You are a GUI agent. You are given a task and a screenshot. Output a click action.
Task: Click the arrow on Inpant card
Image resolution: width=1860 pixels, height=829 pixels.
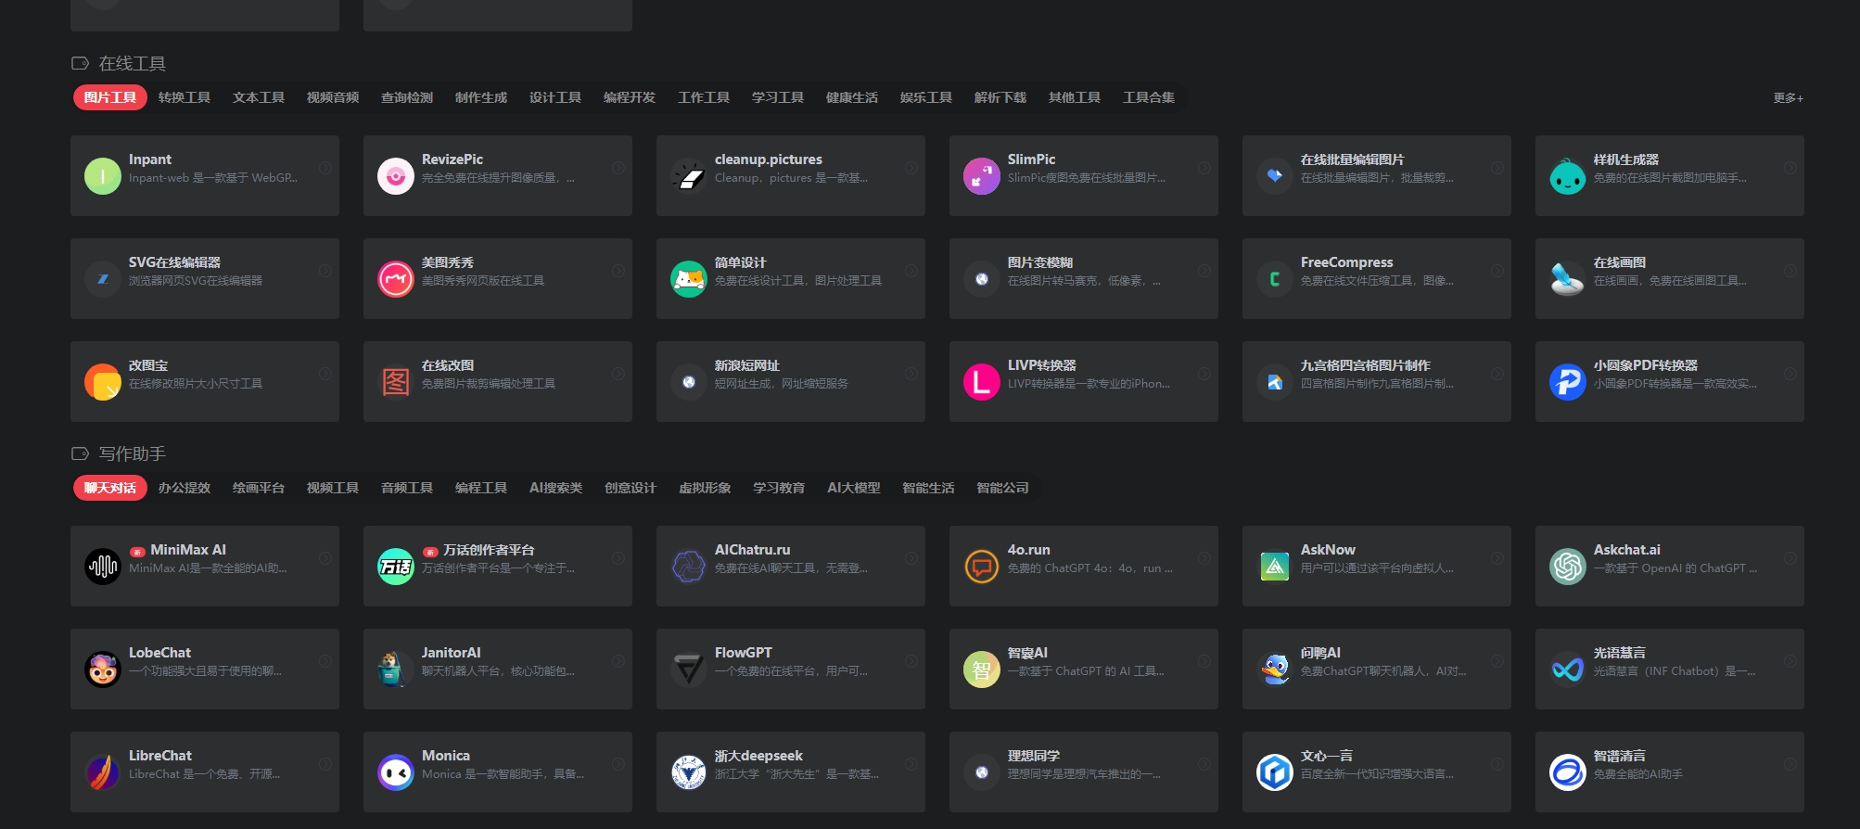click(325, 168)
